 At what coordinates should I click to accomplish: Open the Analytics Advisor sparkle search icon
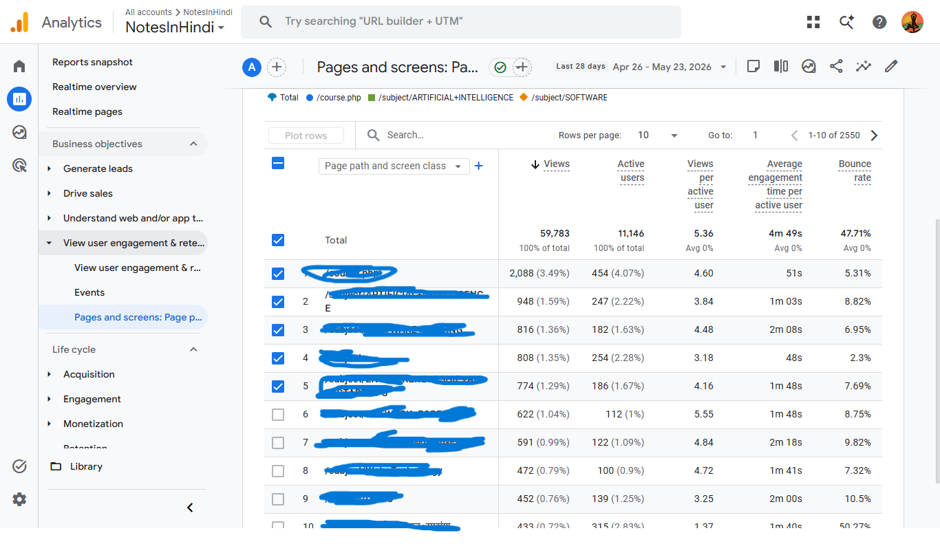pos(846,22)
